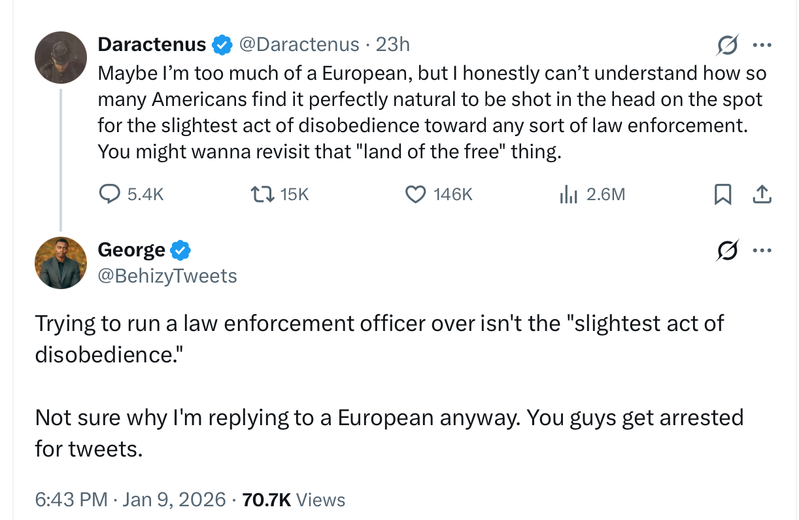The height and width of the screenshot is (520, 799).
Task: Click the Grok icon on Daractenus's post
Action: 726,46
